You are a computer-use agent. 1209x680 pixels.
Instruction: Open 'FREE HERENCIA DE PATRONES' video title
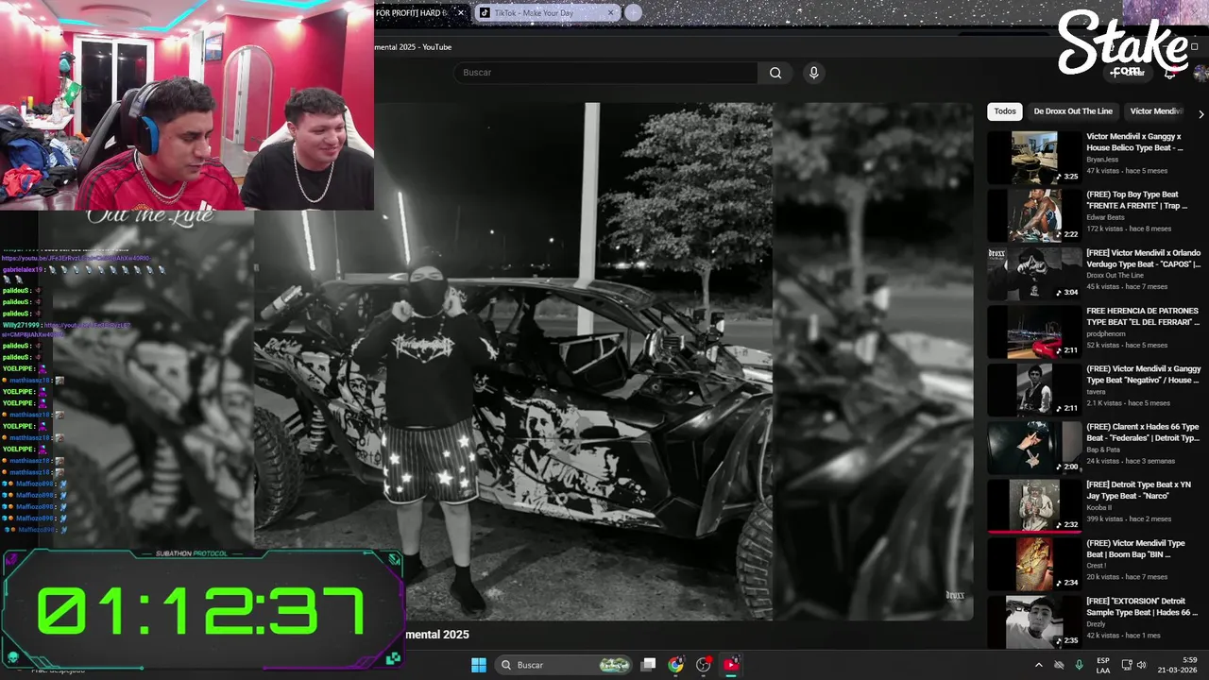point(1143,316)
